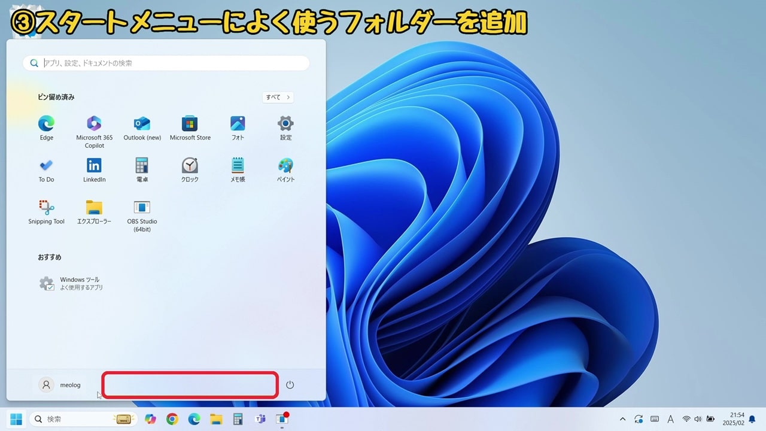Focus the Start menu search field

point(166,63)
